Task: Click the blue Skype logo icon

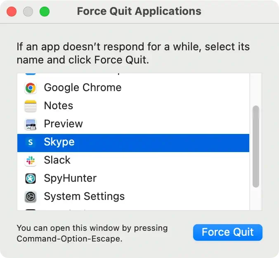Action: coord(31,142)
